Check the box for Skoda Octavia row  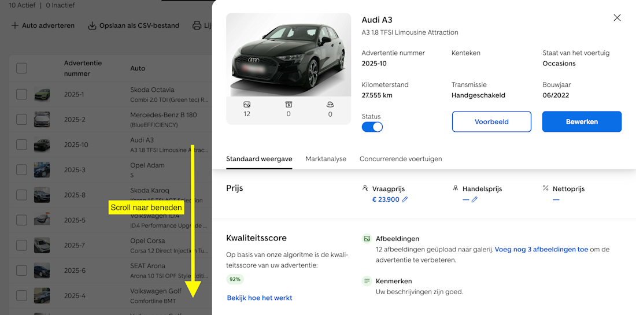tap(21, 94)
